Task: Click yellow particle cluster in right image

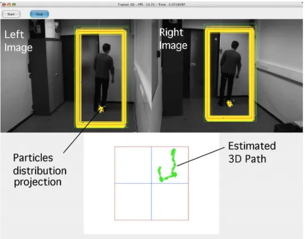Action: pyautogui.click(x=229, y=104)
